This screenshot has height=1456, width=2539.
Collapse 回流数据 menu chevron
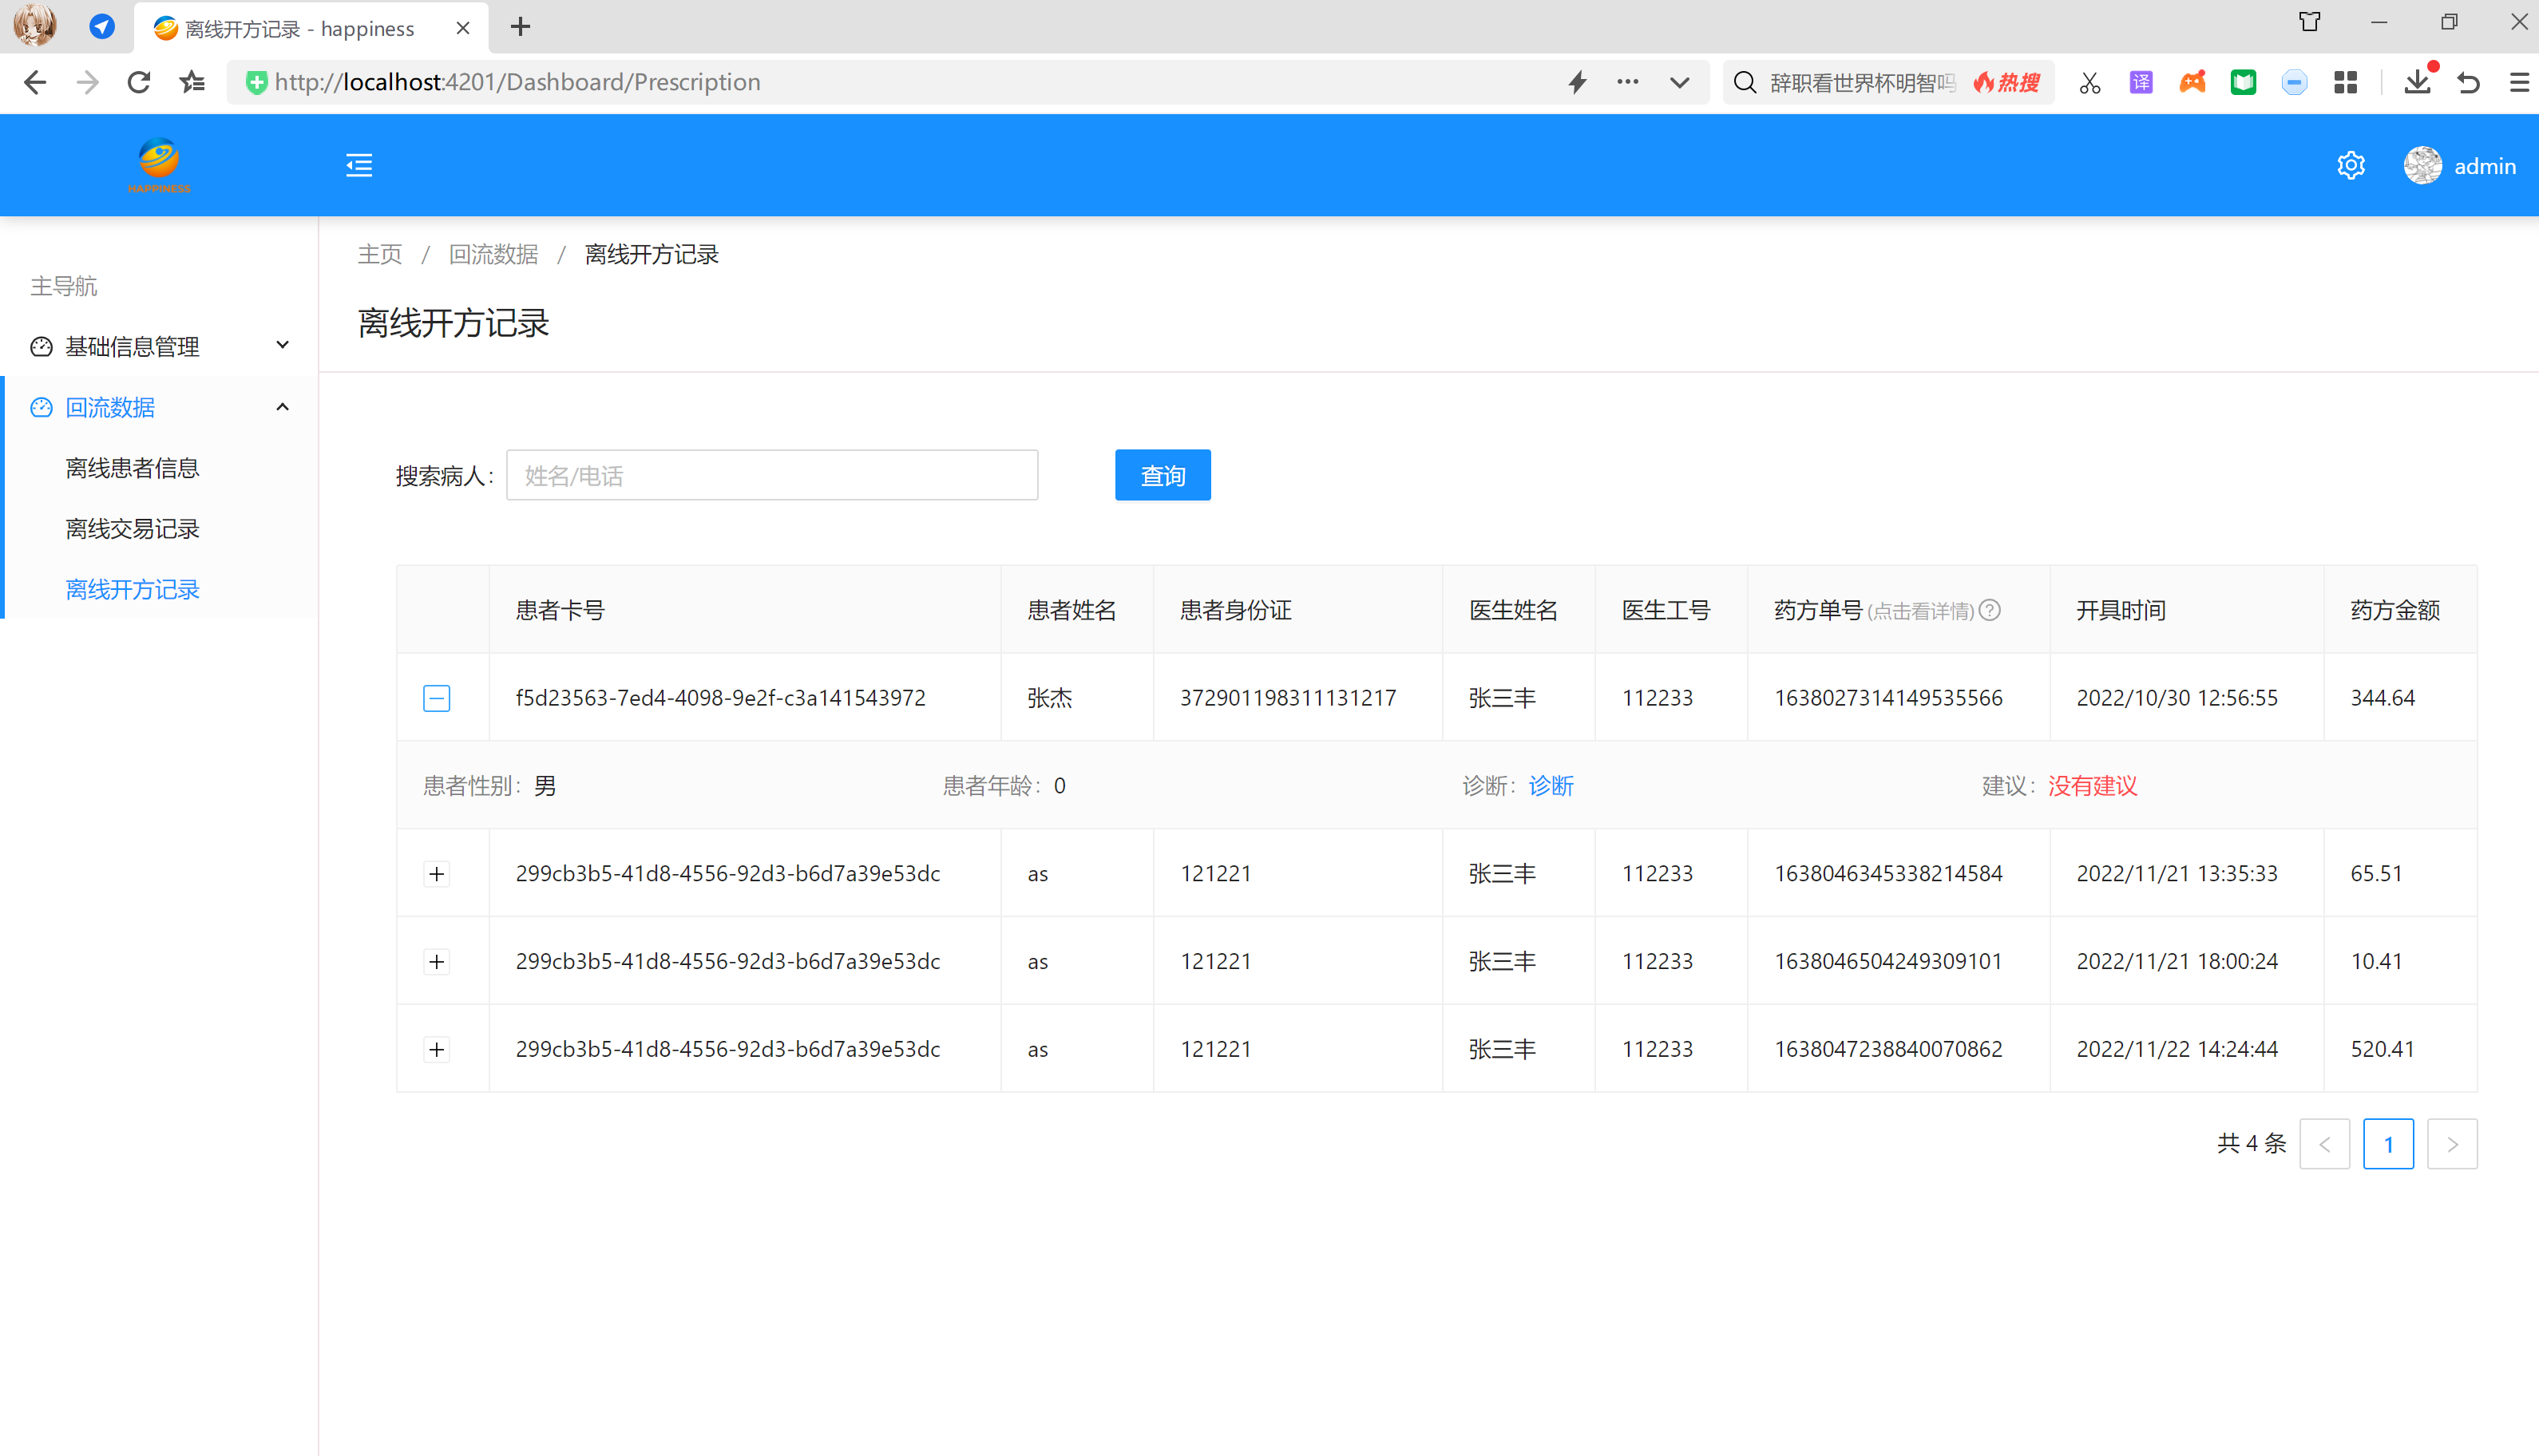pos(282,407)
